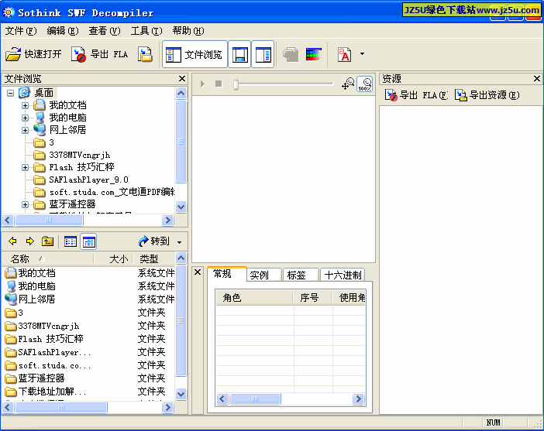The height and width of the screenshot is (431, 544).
Task: Click the 角色 column header
Action: [x=254, y=298]
